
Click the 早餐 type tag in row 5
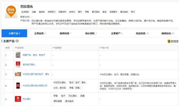point(56,96)
